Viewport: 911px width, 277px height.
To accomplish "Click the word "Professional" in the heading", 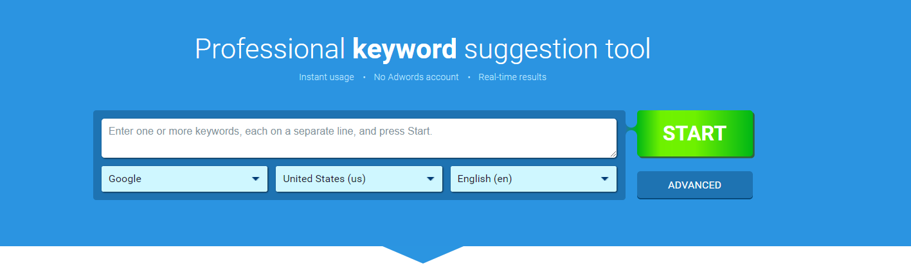I will 270,49.
